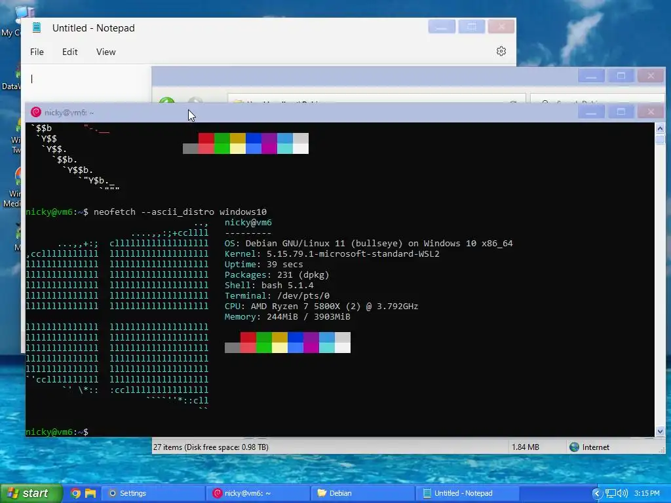Switch to the nicky@vm6 taskbar button
The image size is (671, 503).
[x=258, y=493]
